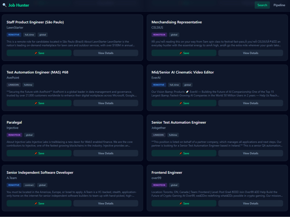Click the LINKEDIN tag on Jobgether card
Image resolution: width=290 pixels, height=217 pixels.
tap(158, 135)
